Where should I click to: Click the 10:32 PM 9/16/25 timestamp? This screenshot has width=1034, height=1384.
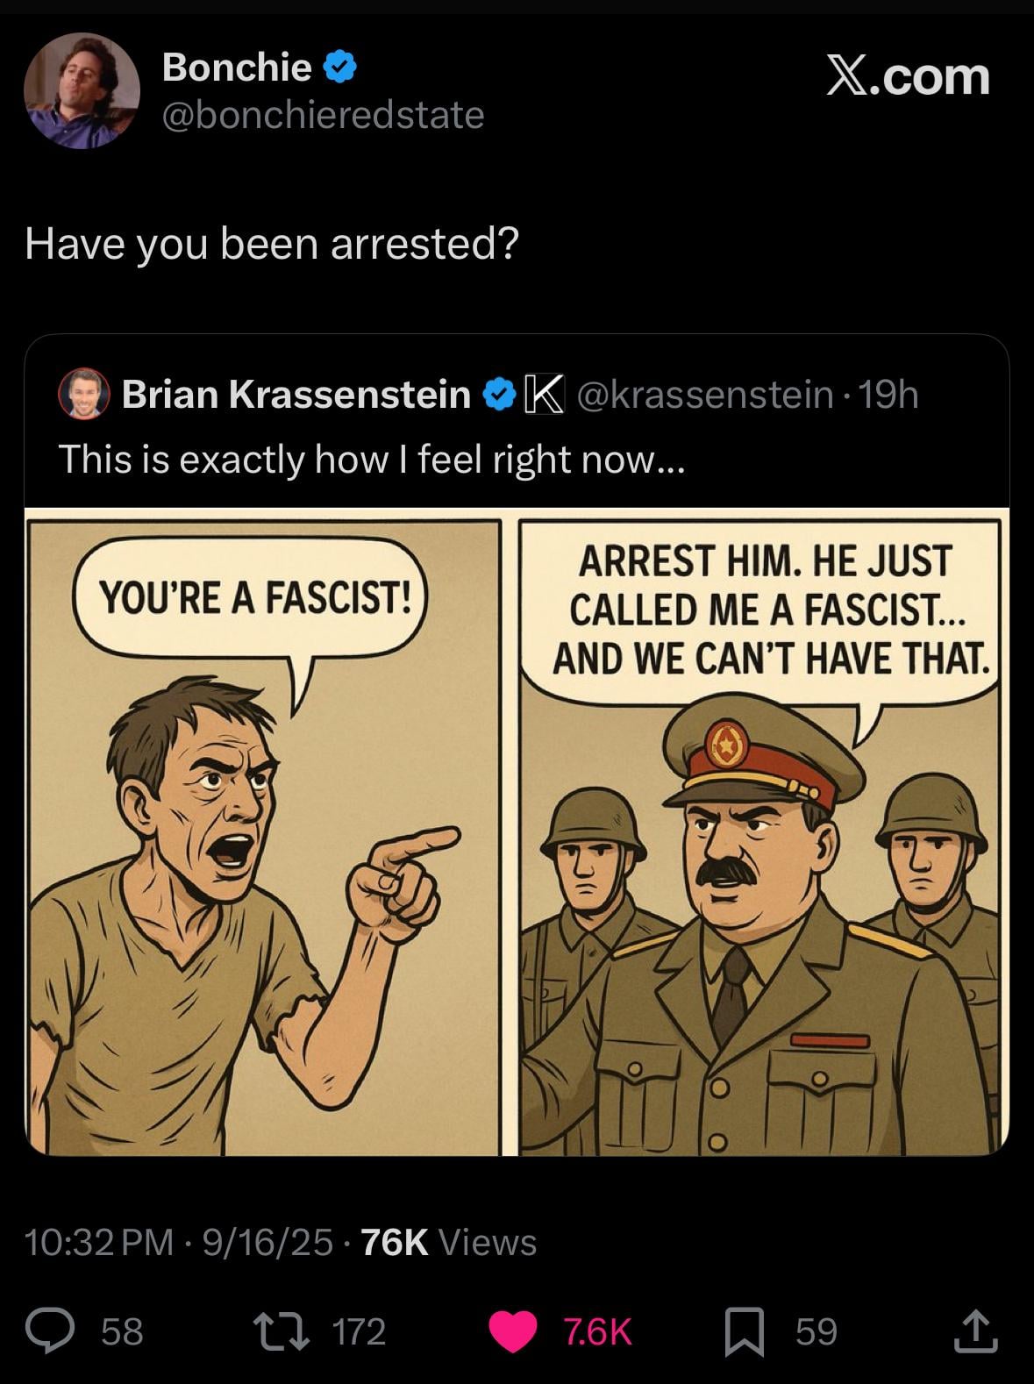pos(179,1242)
